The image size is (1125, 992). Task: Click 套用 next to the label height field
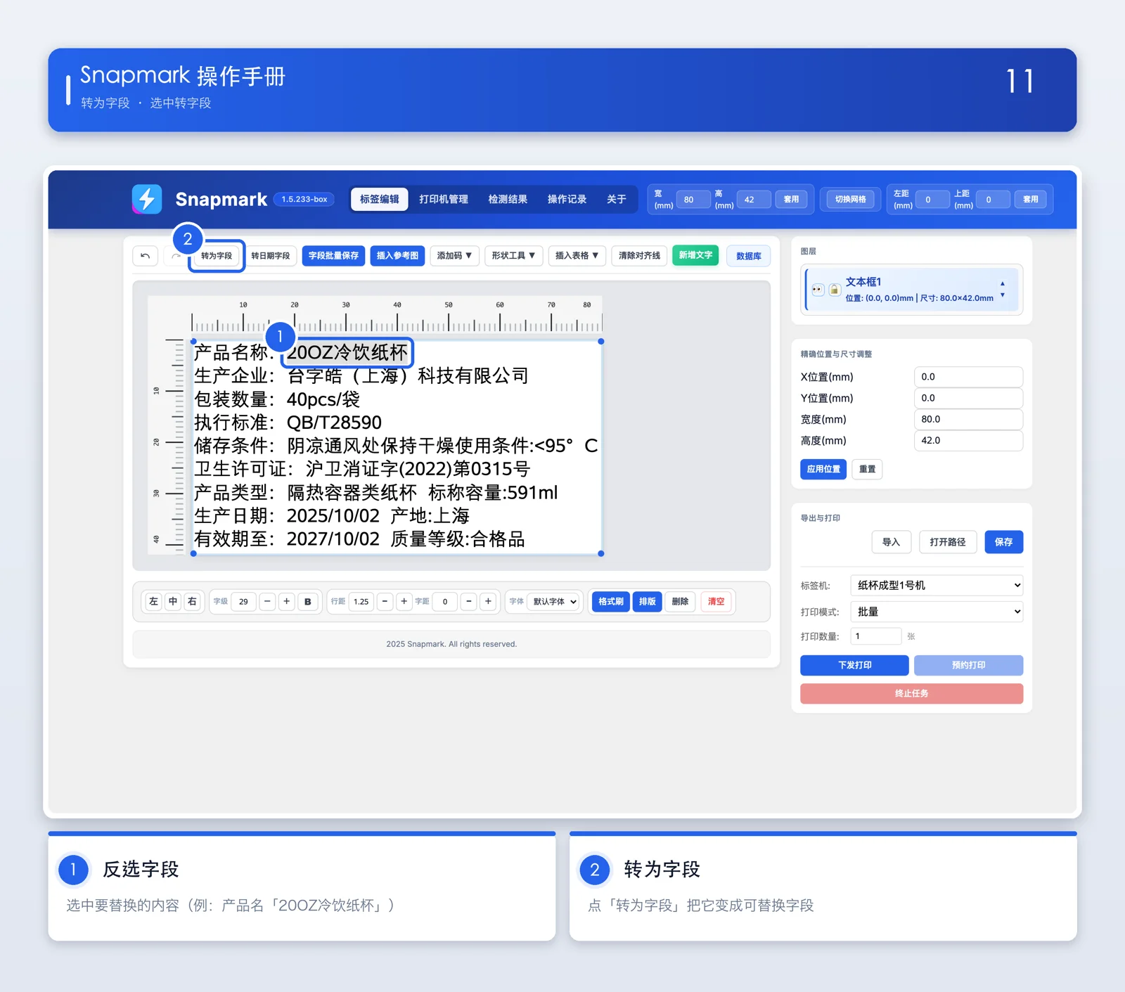(792, 200)
